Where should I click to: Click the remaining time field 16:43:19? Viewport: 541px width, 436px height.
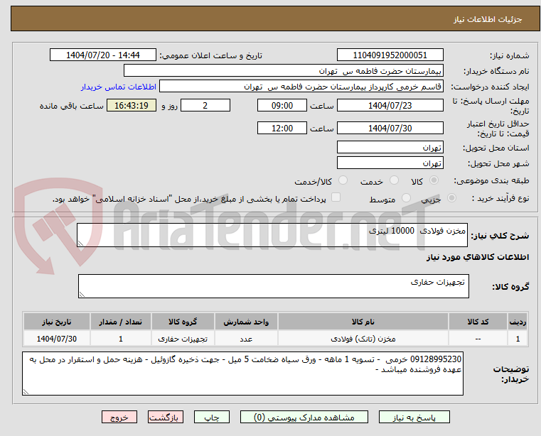132,105
